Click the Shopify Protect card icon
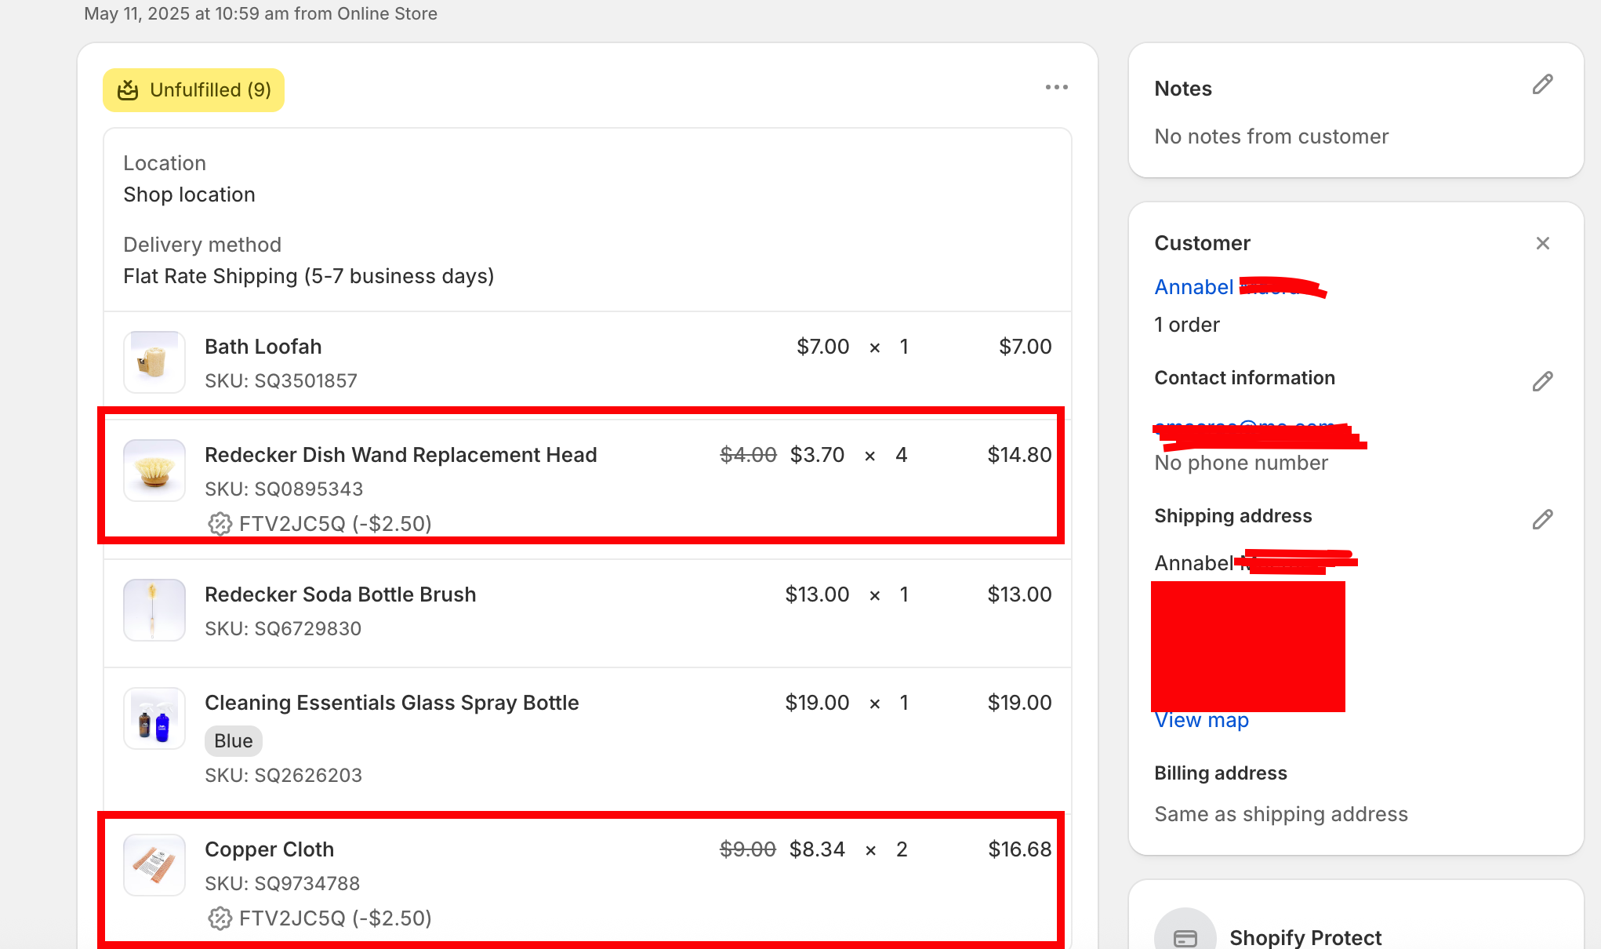Viewport: 1601px width, 949px height. (x=1185, y=937)
